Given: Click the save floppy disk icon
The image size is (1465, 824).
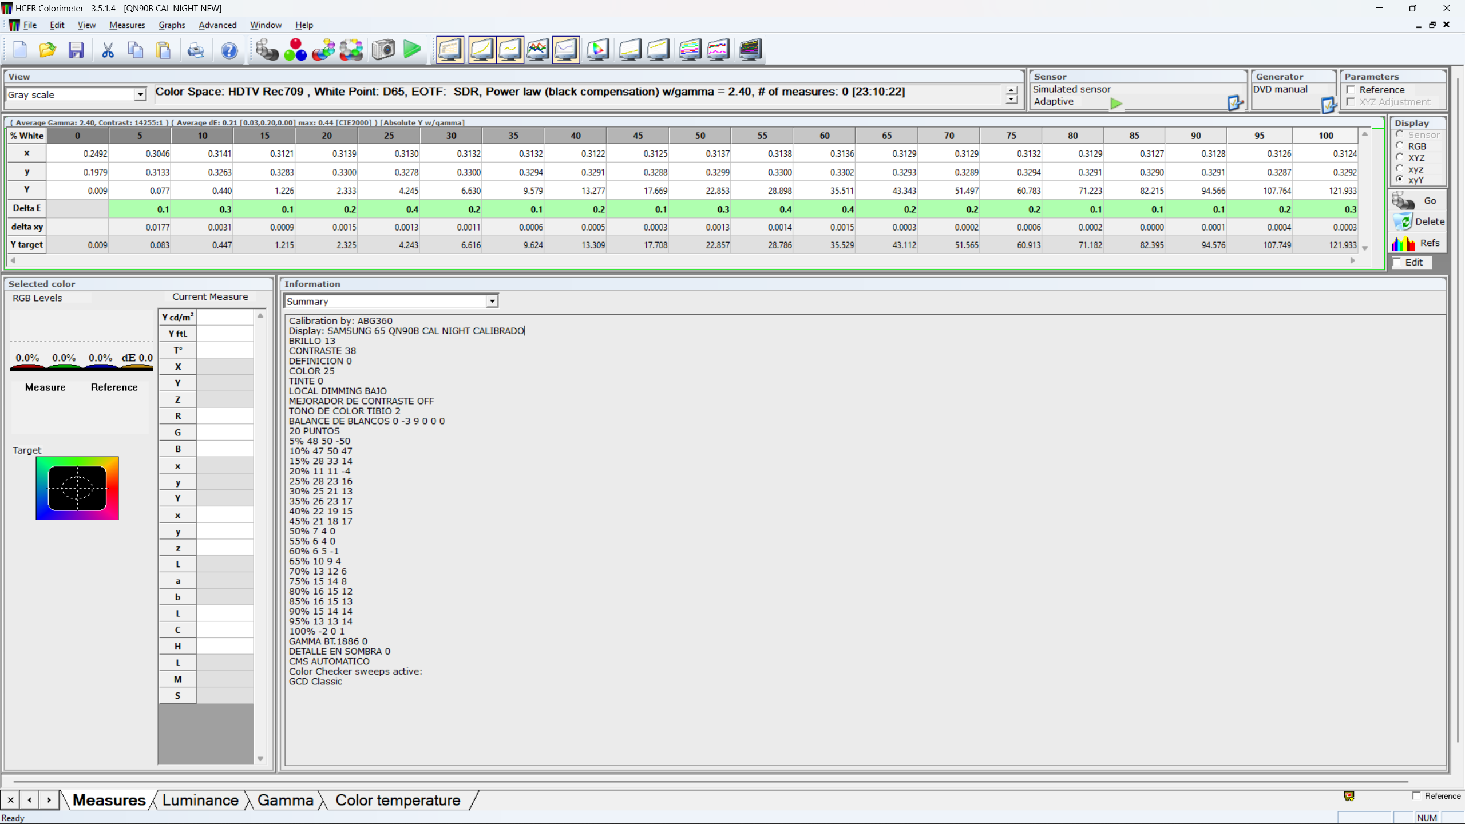Looking at the screenshot, I should (76, 50).
